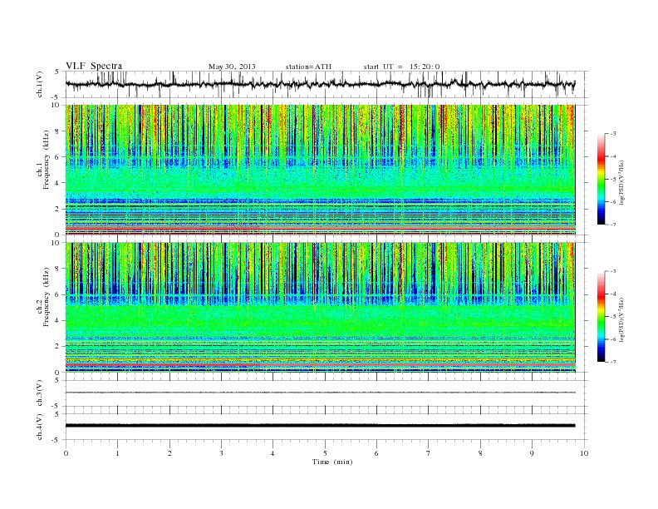Click the ch.1 spectrogram color scale bar

(x=602, y=179)
